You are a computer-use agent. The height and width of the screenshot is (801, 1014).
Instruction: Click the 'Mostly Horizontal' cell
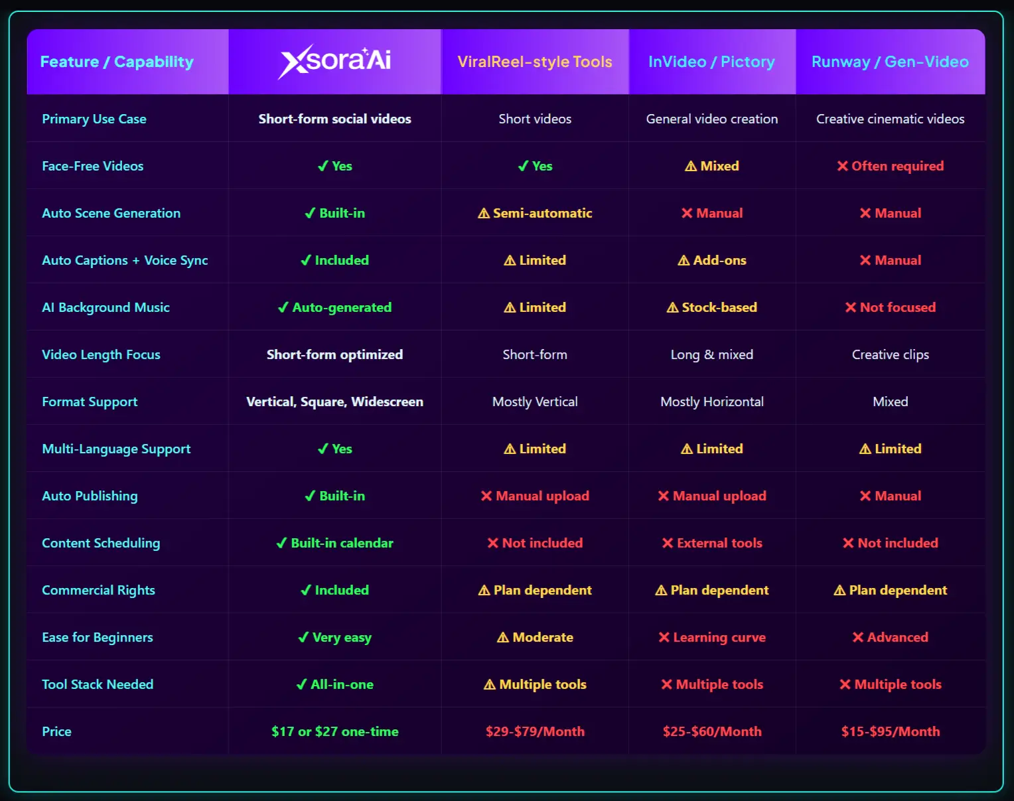(712, 401)
